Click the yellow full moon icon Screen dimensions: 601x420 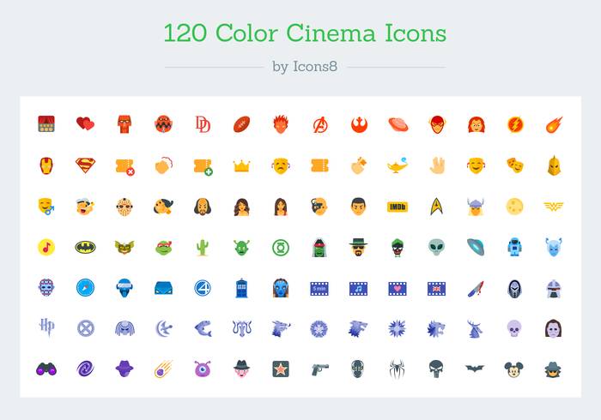(514, 207)
